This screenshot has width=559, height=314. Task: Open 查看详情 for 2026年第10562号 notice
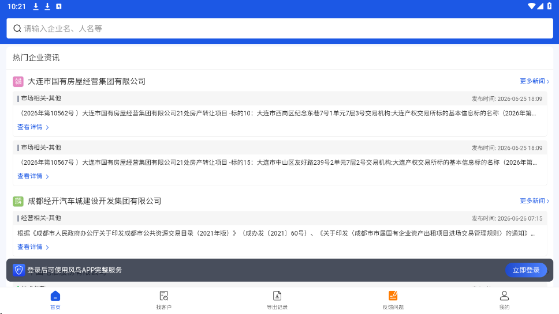pos(33,127)
